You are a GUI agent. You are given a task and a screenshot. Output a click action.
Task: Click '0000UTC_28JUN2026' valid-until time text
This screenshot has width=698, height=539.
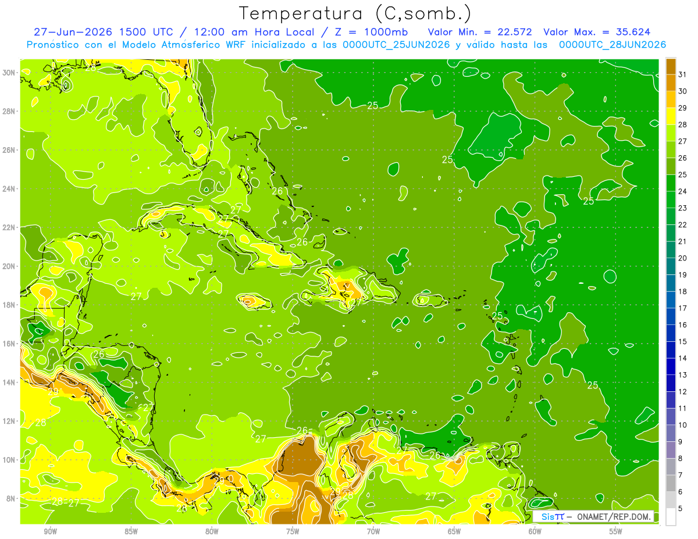[x=612, y=45]
